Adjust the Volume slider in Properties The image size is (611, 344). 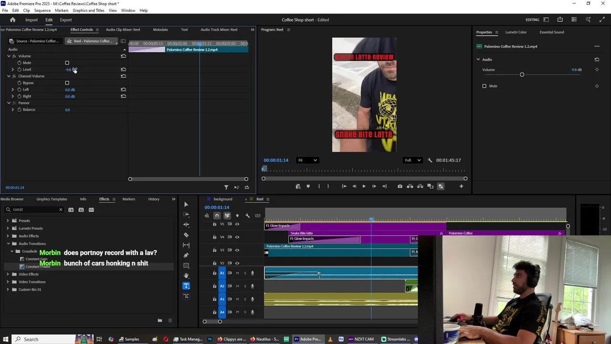[522, 75]
